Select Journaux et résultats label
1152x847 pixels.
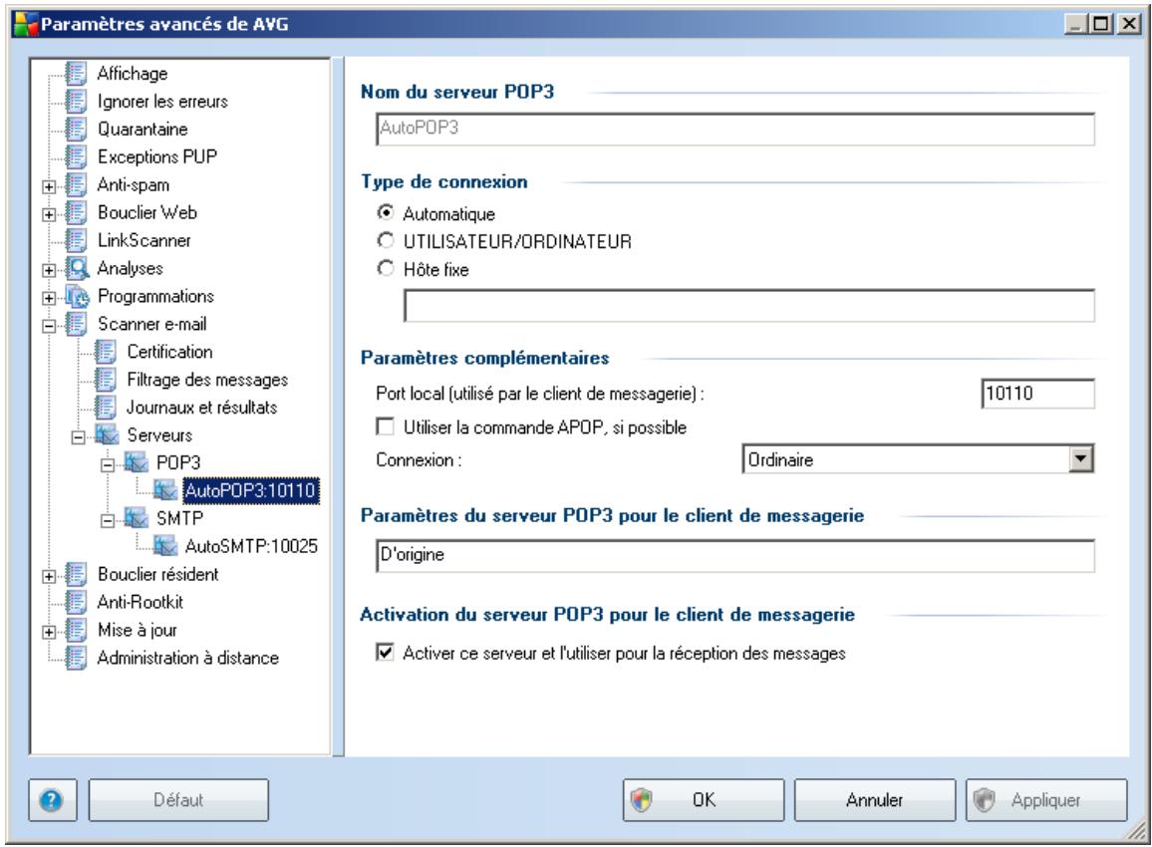tap(202, 408)
